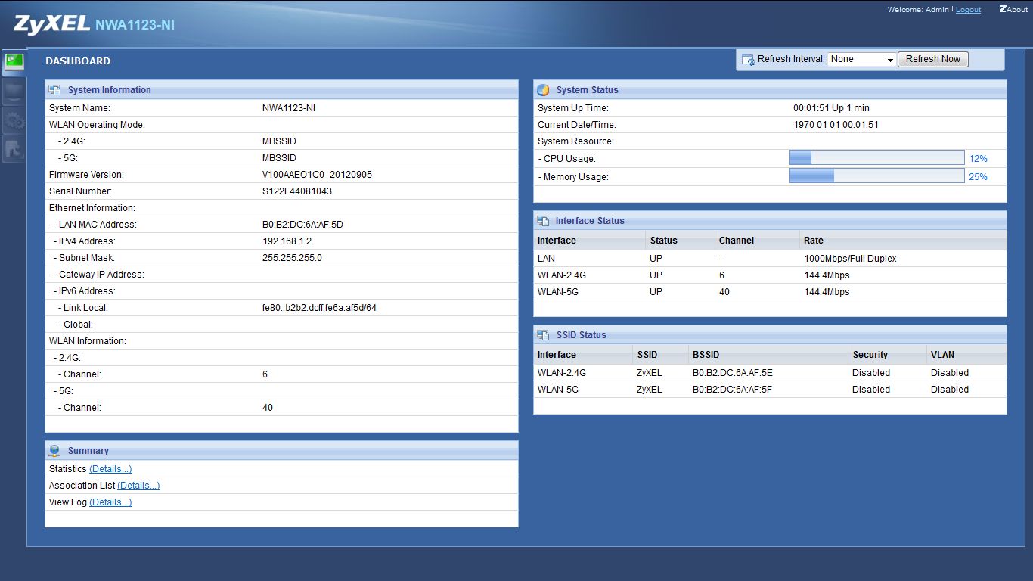
Task: Click the SSID column header
Action: click(647, 355)
